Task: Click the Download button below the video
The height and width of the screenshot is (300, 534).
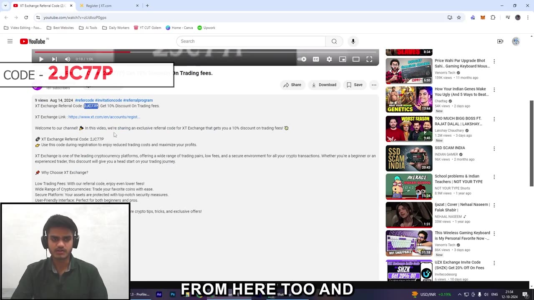Action: (324, 85)
